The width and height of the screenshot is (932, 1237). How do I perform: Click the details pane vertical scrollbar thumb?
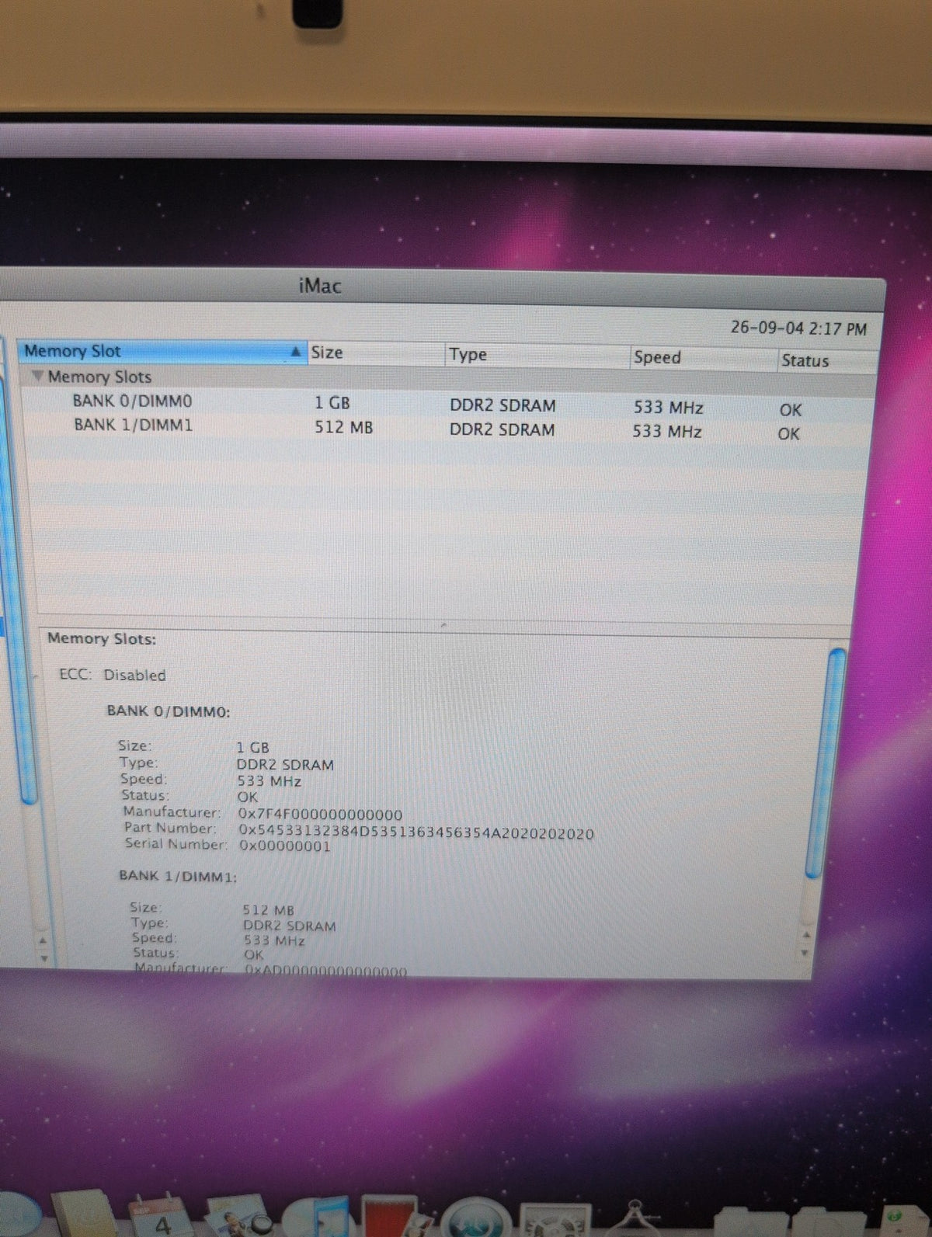(x=826, y=763)
